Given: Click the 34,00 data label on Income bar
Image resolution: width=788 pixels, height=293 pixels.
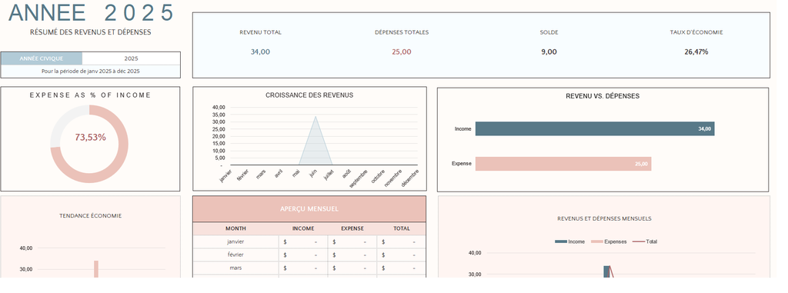Looking at the screenshot, I should pos(705,129).
